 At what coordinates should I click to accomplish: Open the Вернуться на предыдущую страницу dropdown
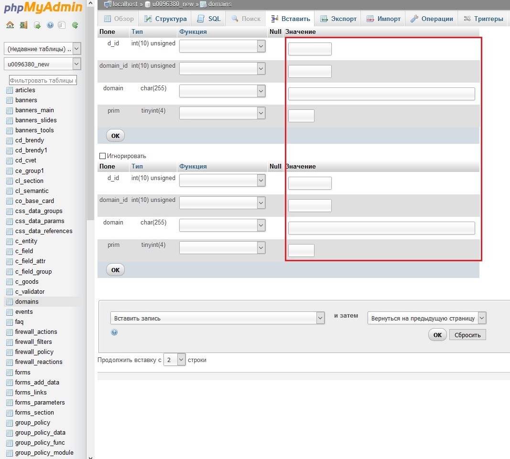[426, 318]
